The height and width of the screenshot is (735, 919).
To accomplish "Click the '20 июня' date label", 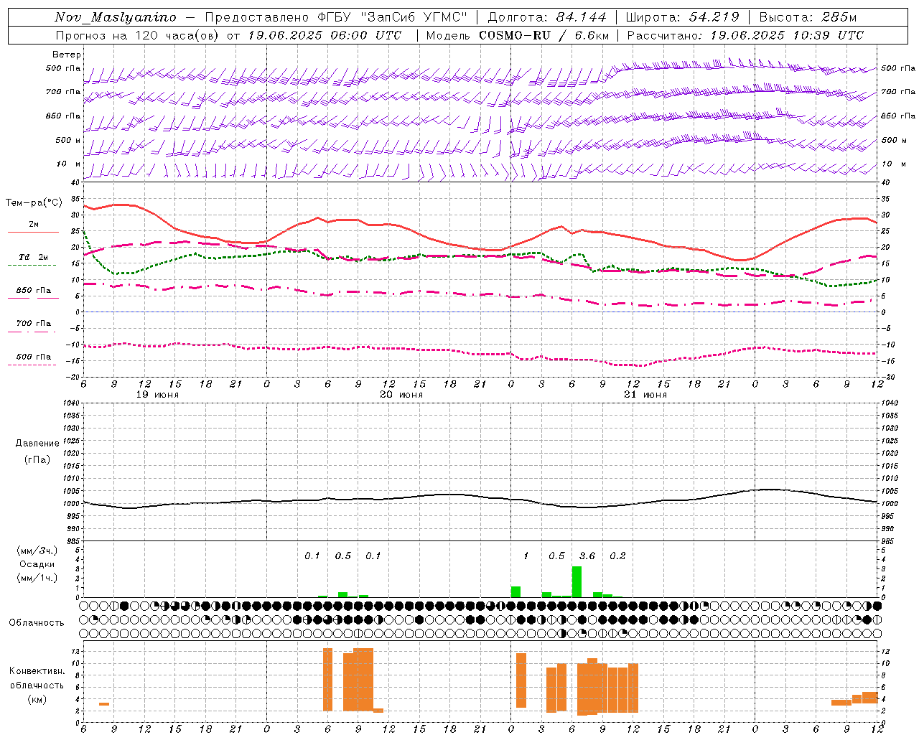I will click(401, 395).
